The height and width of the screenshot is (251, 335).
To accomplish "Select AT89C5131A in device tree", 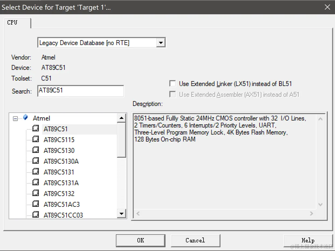I will tap(61, 183).
